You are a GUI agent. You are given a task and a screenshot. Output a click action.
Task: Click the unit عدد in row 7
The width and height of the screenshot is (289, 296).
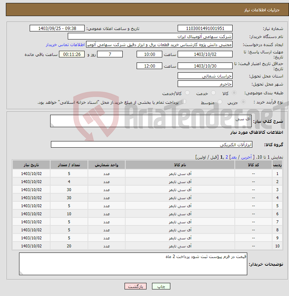[107, 222]
